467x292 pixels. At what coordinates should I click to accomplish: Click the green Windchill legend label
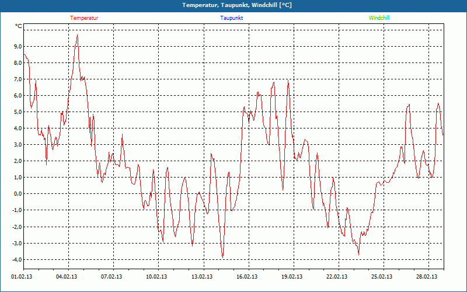pos(379,18)
